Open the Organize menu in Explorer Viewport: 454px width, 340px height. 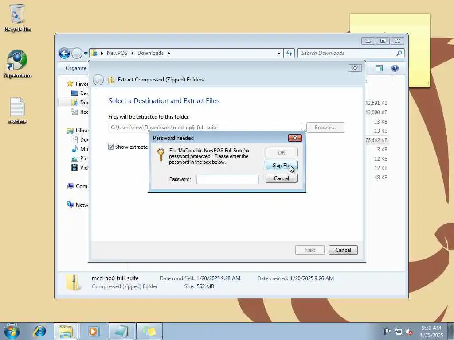click(x=76, y=68)
